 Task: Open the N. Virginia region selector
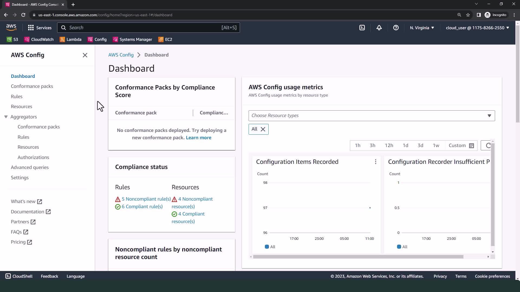(x=422, y=28)
